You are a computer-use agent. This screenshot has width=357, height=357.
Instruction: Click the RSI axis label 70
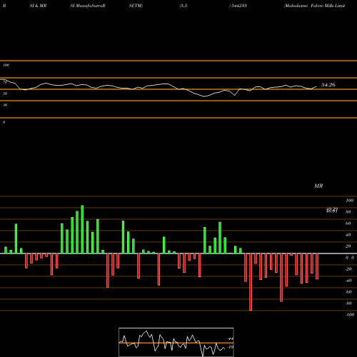(x=5, y=82)
